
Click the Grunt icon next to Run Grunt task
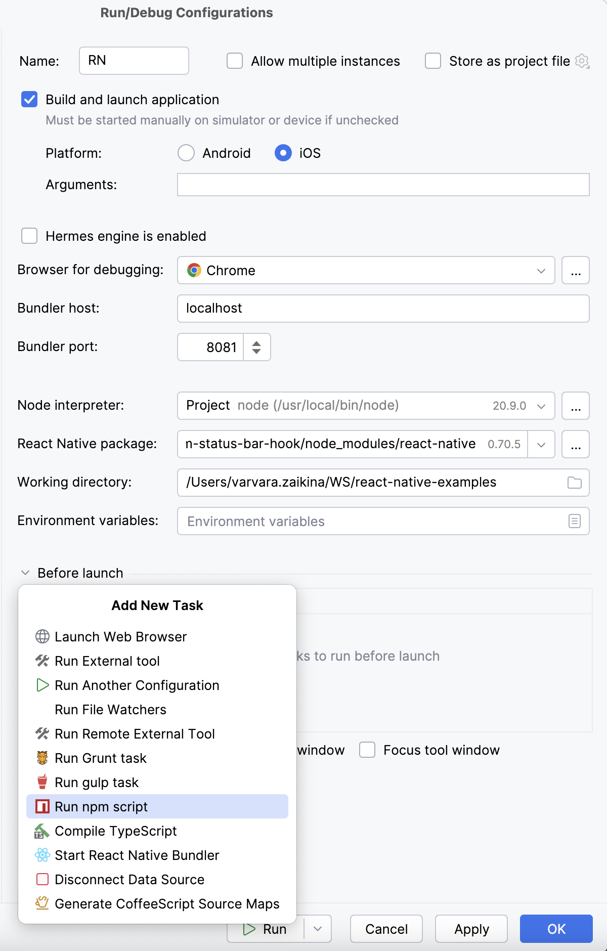42,758
